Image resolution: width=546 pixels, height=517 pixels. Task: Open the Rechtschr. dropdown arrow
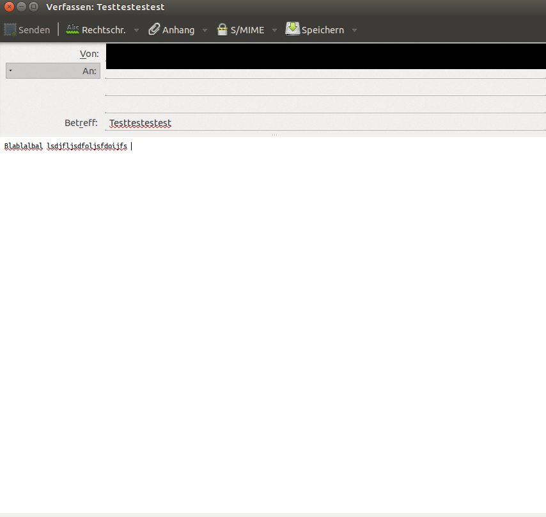pos(137,31)
